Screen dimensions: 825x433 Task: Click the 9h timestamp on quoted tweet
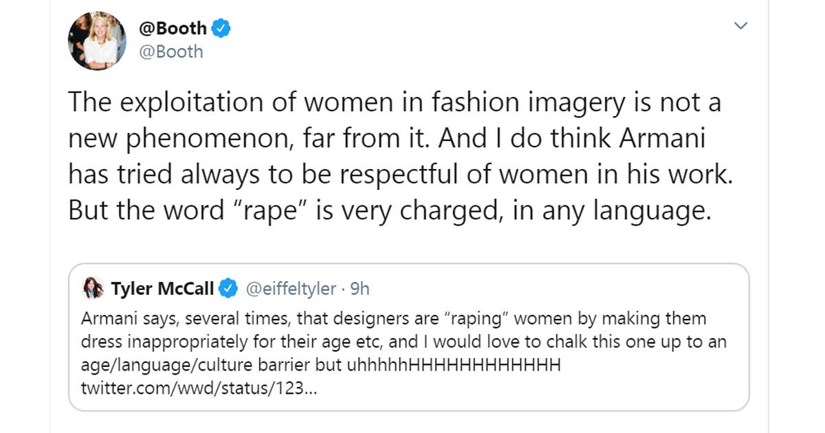tap(360, 289)
